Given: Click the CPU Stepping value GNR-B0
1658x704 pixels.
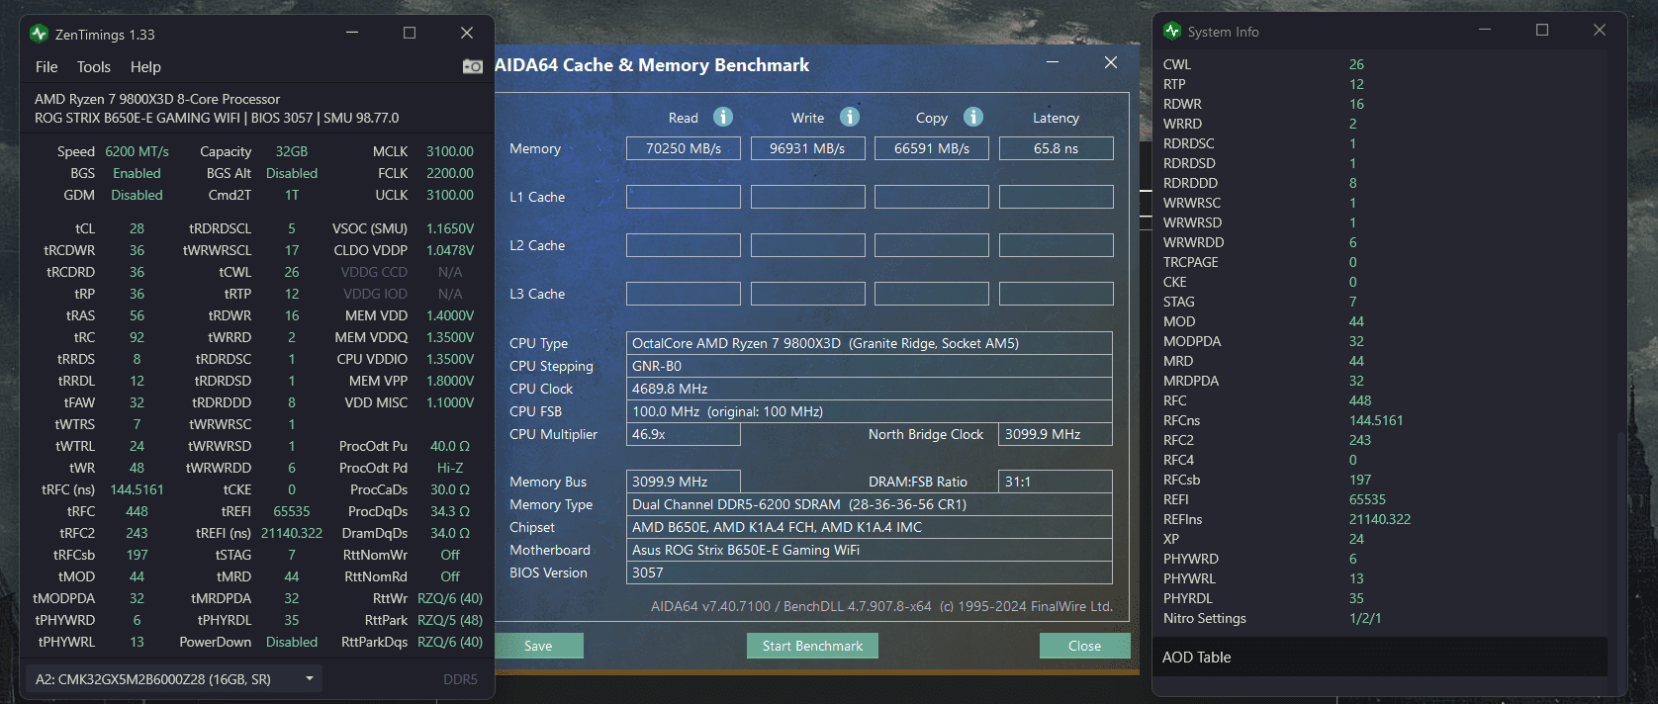Looking at the screenshot, I should click(x=870, y=366).
